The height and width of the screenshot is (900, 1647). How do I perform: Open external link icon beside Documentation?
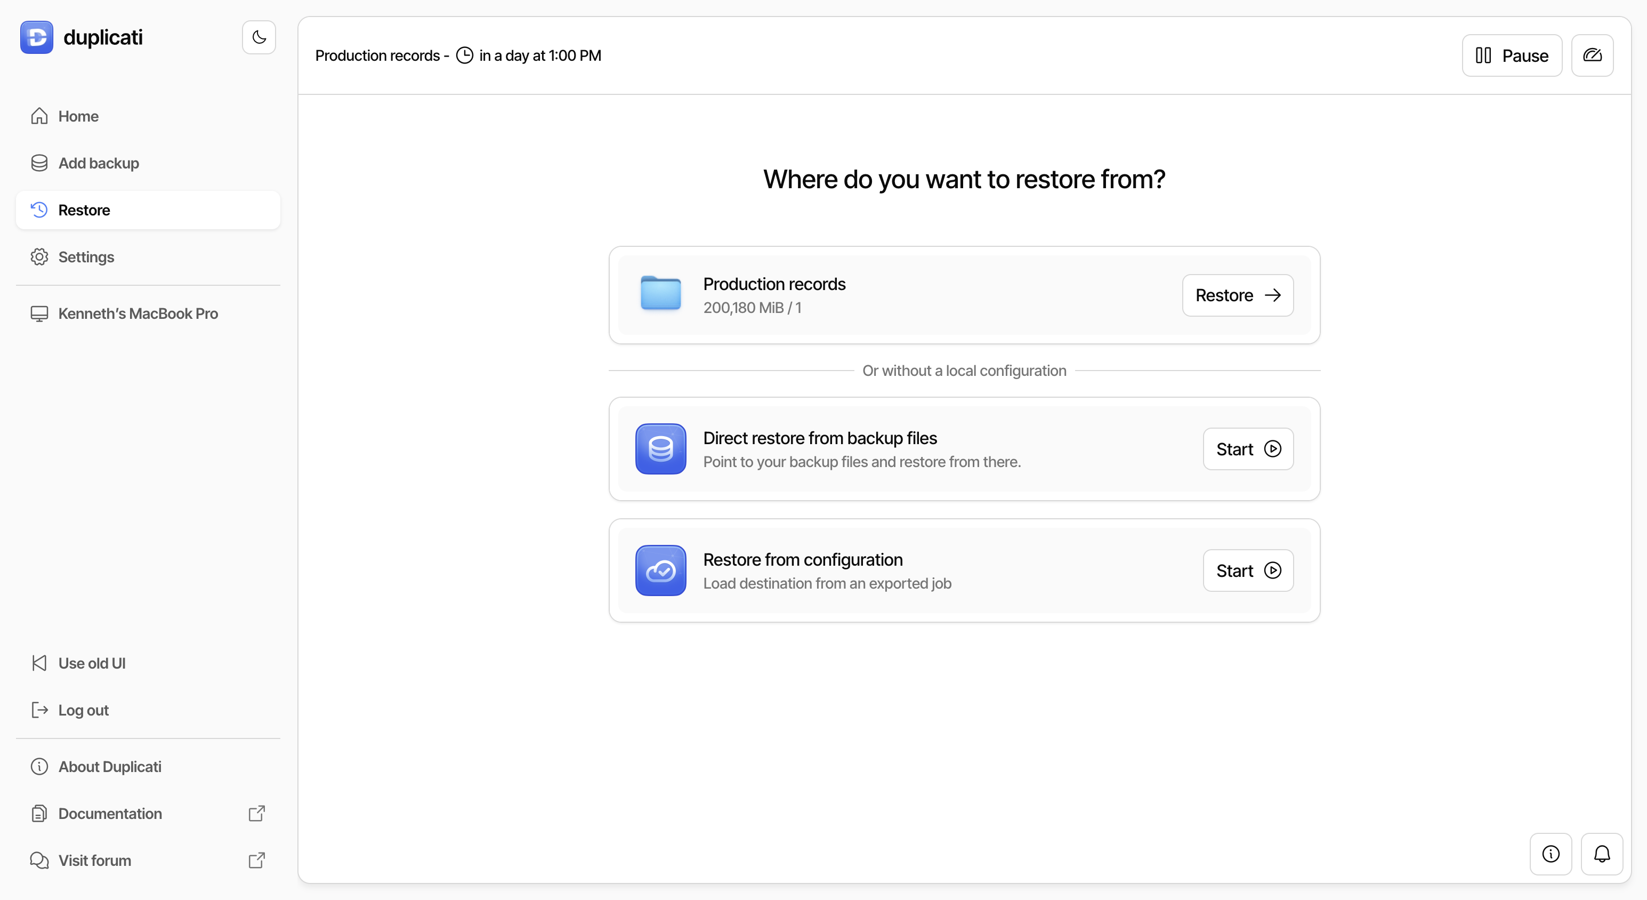click(256, 813)
